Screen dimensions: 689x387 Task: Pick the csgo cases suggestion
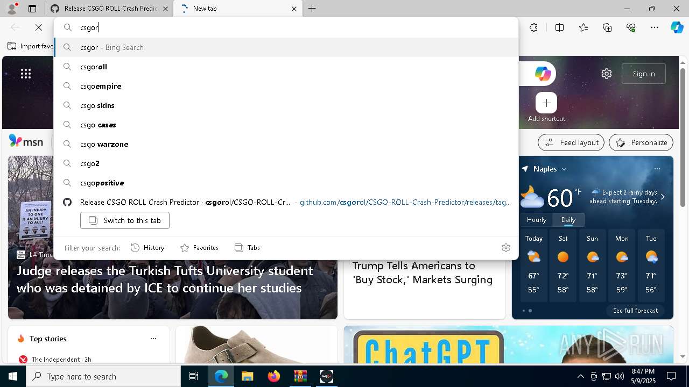(x=286, y=125)
